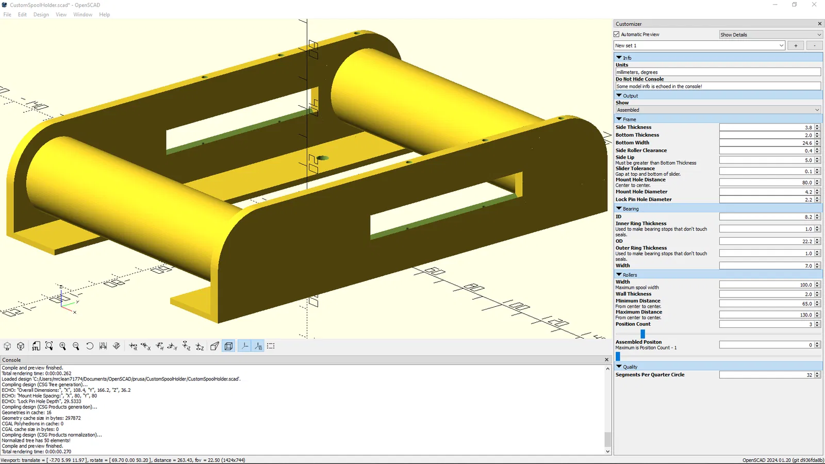The image size is (825, 464).
Task: Click the Side Thickness value field
Action: [766, 127]
